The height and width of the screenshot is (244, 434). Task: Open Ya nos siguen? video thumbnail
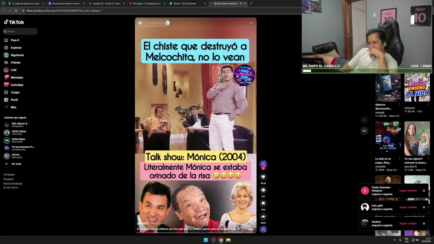click(x=417, y=138)
